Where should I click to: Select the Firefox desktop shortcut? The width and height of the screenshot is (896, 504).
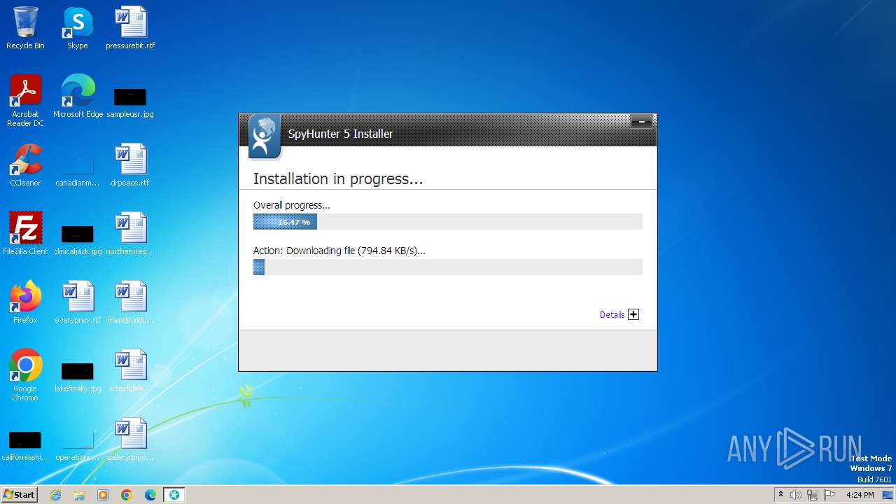click(x=25, y=302)
